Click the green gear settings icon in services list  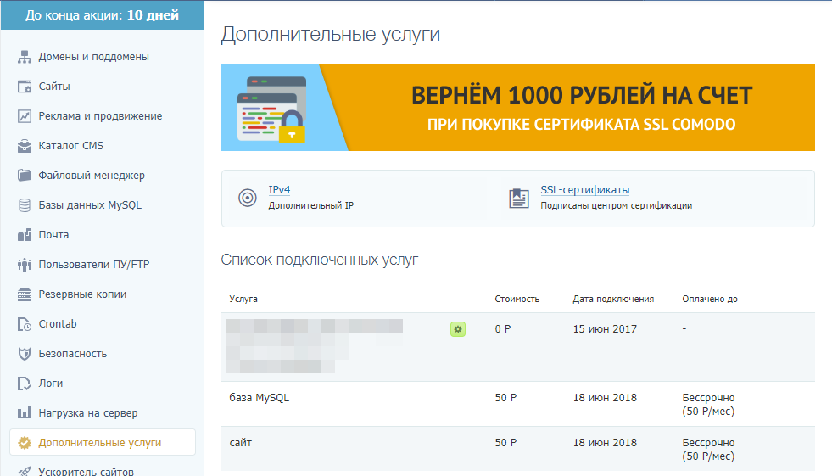(x=458, y=329)
